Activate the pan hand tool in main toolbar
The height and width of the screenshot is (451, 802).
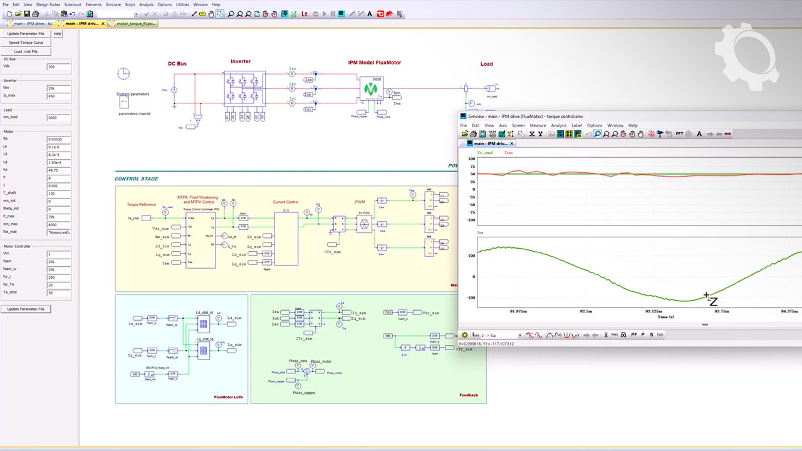click(x=211, y=14)
